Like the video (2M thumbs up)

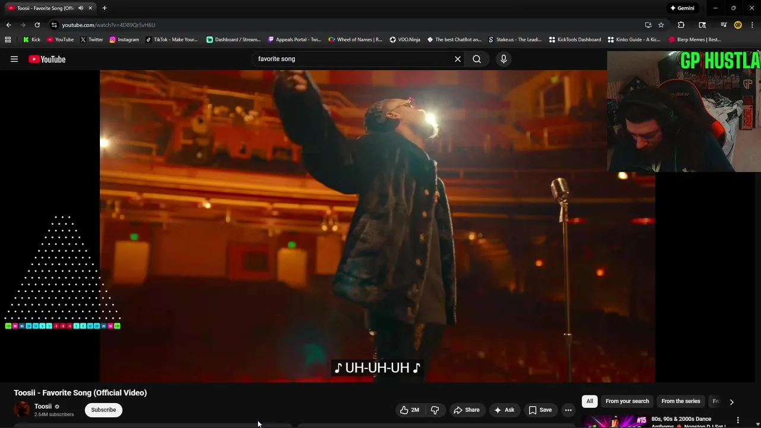coord(410,410)
